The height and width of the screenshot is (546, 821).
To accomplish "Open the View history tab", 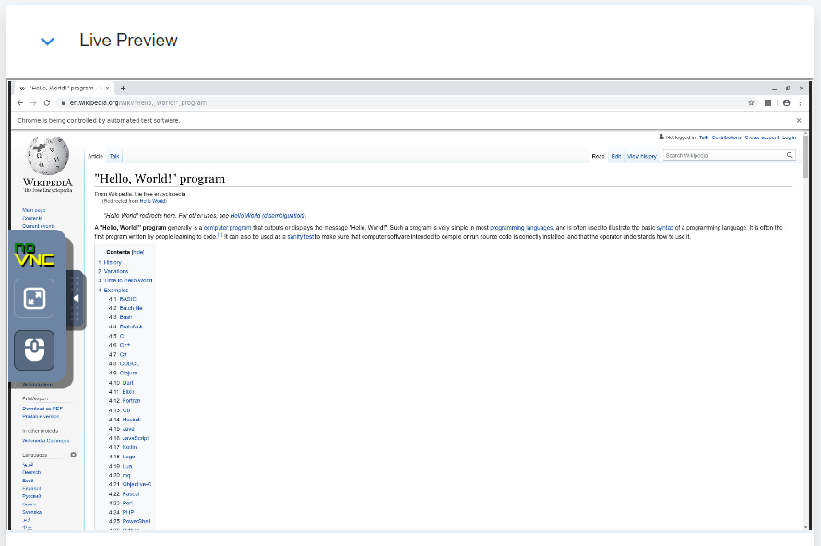I will coord(641,156).
